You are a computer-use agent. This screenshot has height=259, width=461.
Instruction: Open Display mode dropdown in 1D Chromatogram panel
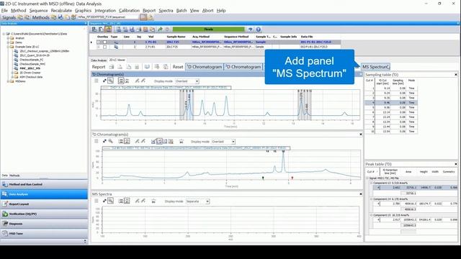[x=187, y=81]
